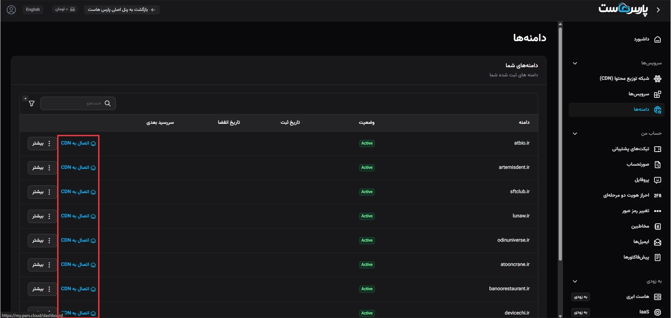Click هاست ابری cloud host icon
This screenshot has width=671, height=318.
coord(658,297)
